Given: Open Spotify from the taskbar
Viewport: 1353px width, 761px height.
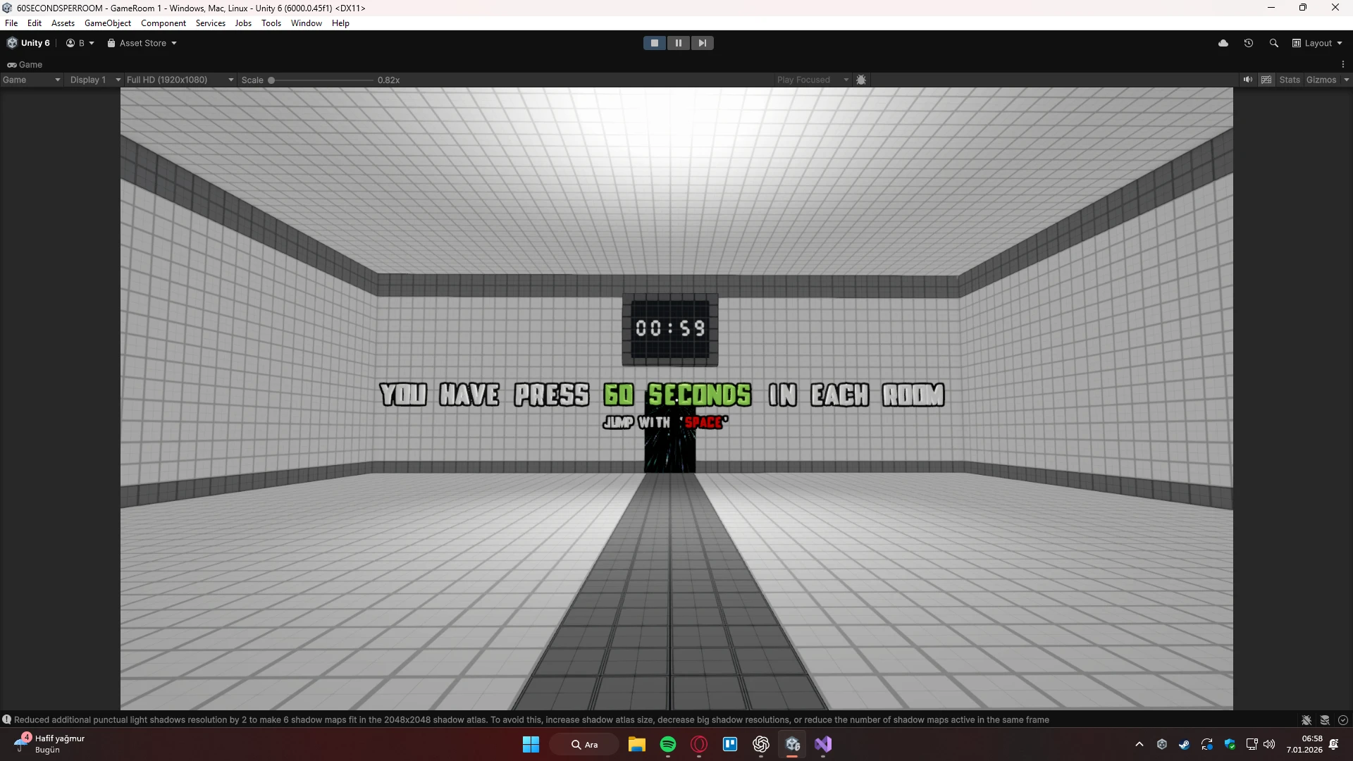Looking at the screenshot, I should [x=667, y=744].
